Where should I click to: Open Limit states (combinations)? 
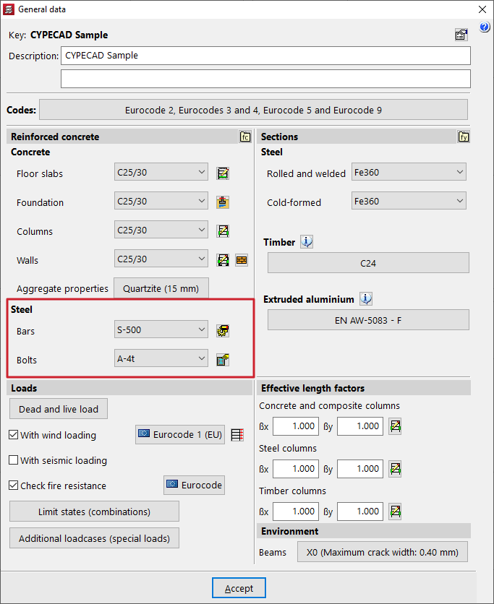(x=94, y=512)
